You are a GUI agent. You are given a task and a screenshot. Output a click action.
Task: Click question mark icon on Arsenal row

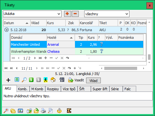(x=101, y=44)
